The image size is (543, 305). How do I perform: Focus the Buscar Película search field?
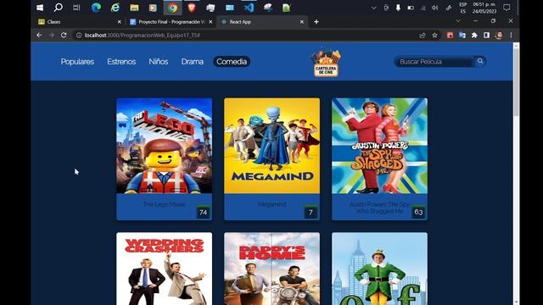click(x=434, y=62)
